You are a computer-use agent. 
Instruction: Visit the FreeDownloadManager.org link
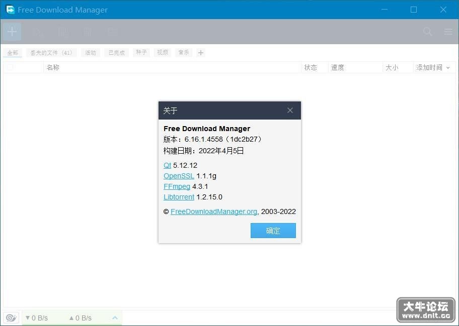point(214,211)
